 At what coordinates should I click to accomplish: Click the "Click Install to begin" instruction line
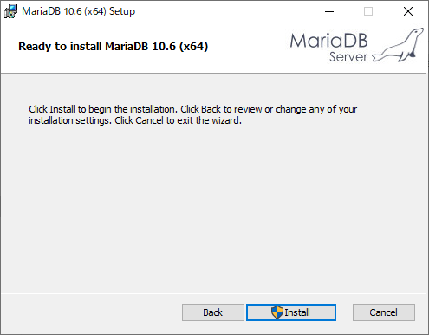pos(193,109)
